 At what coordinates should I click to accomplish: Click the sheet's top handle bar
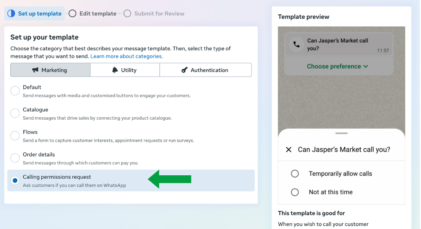[x=342, y=133]
